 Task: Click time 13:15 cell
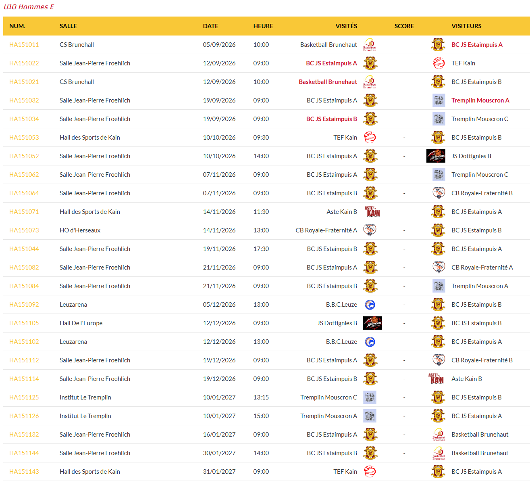tap(261, 397)
